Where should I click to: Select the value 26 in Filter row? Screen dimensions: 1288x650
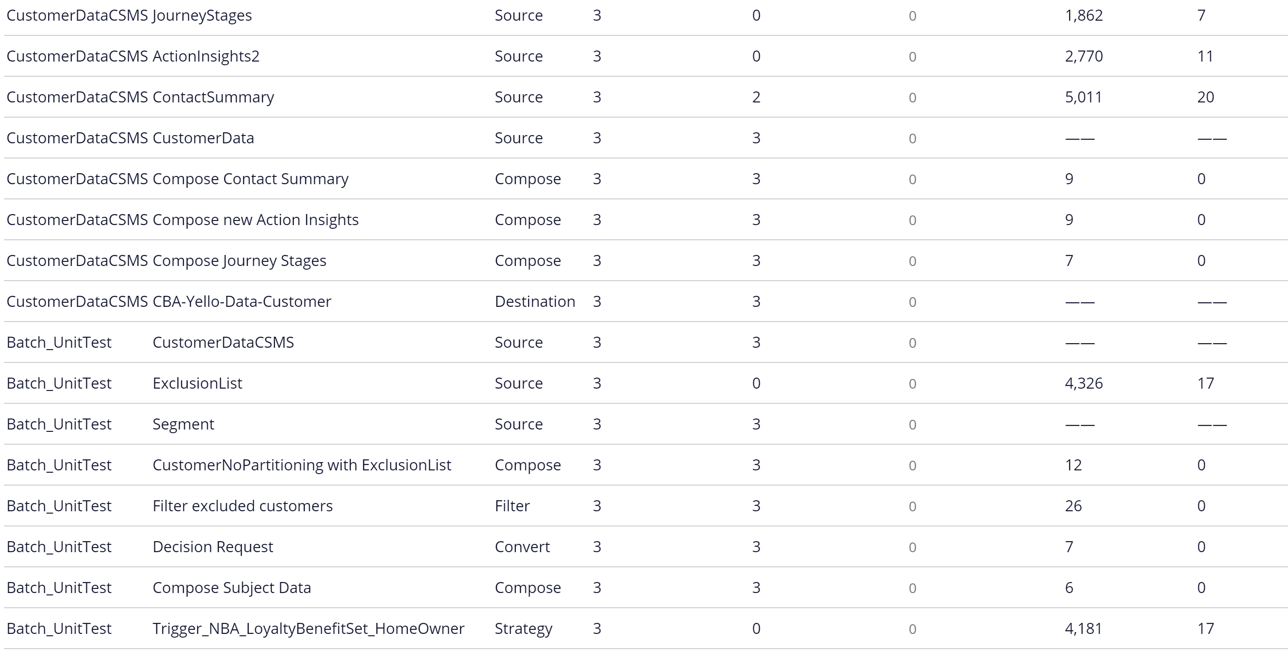point(1073,506)
